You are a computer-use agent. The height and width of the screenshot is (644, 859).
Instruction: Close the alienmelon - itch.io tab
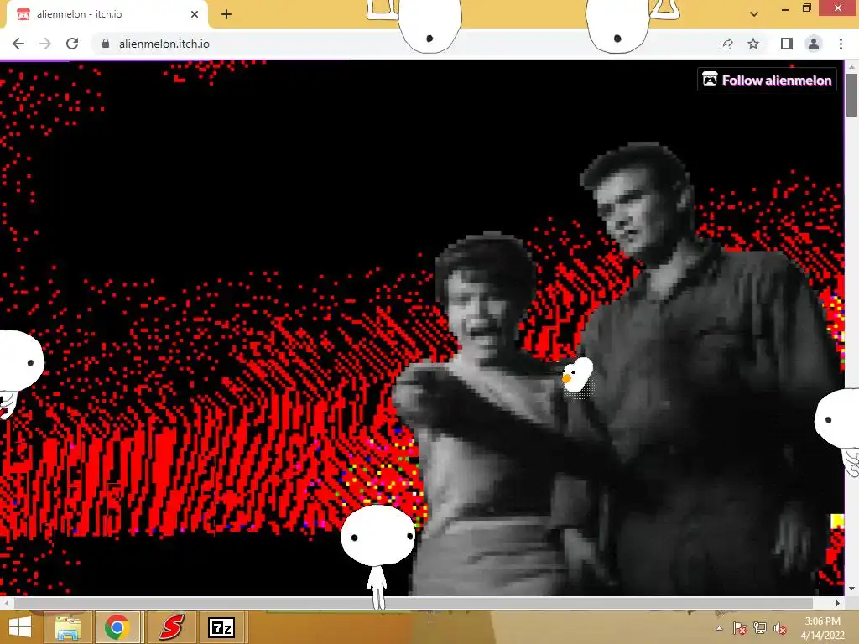point(195,14)
